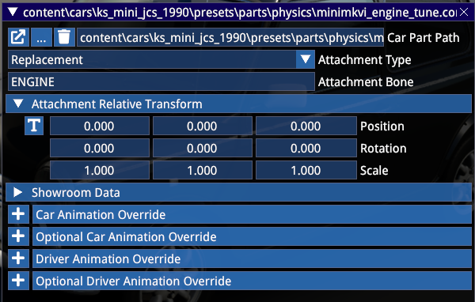Select Rotation Y value field
The image size is (475, 302).
(x=203, y=148)
